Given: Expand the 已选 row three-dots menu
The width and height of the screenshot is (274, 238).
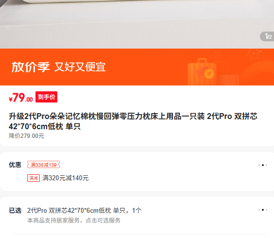Looking at the screenshot, I should (263, 210).
